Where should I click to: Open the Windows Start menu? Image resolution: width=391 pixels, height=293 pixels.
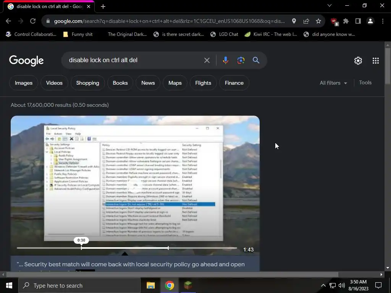9,285
